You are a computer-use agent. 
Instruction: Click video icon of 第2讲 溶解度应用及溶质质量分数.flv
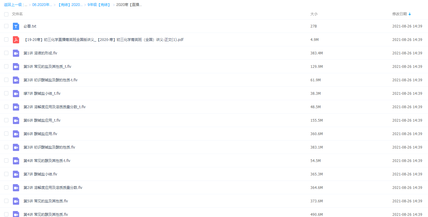pos(16,188)
